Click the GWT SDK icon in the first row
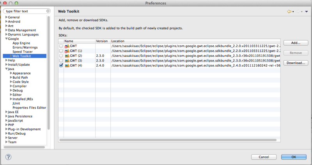 [x=67, y=46]
